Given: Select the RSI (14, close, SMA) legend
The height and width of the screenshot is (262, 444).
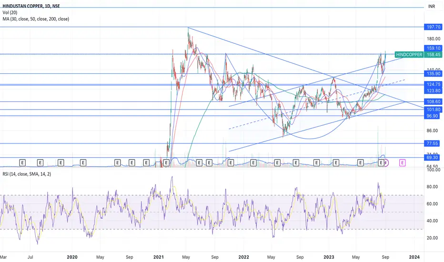Looking at the screenshot, I should pyautogui.click(x=27, y=174).
